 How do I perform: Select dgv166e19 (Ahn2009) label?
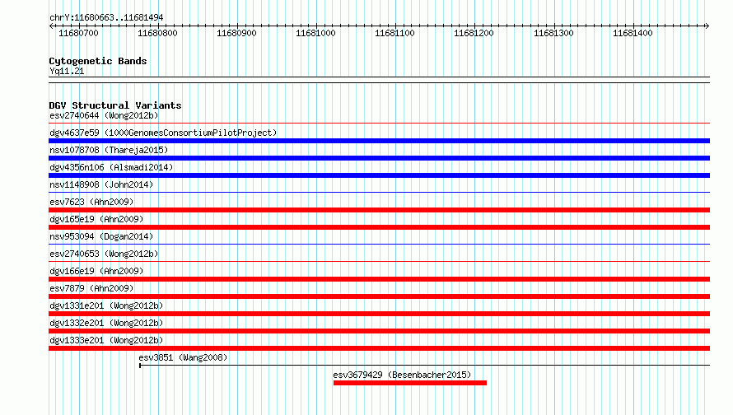click(x=96, y=271)
